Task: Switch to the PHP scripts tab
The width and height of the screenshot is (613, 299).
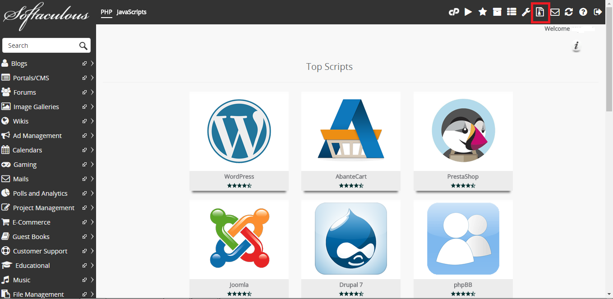Action: [106, 12]
